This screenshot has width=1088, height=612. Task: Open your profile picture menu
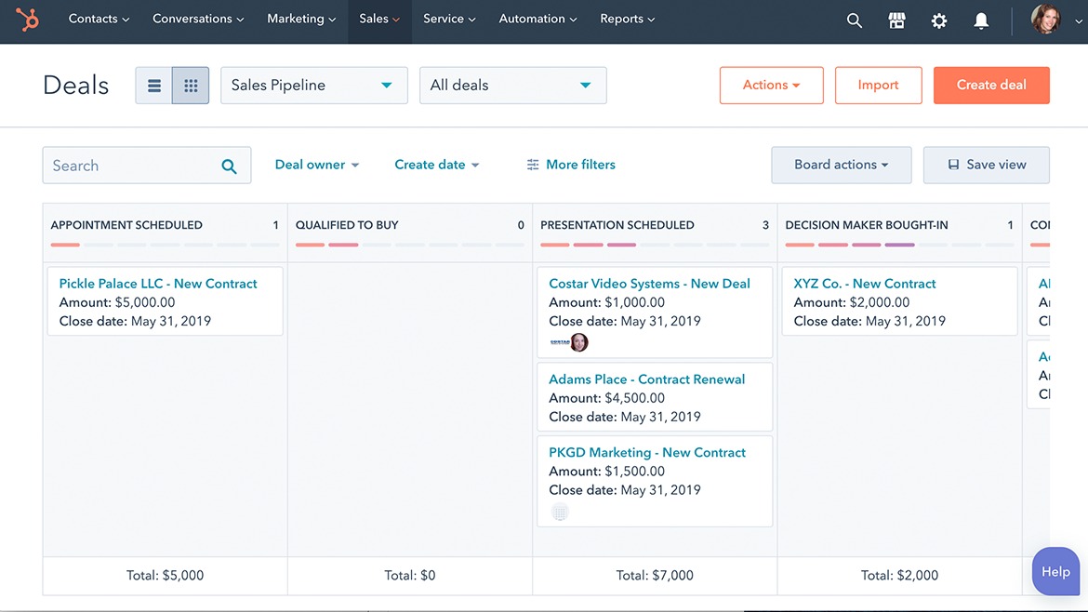(1045, 20)
